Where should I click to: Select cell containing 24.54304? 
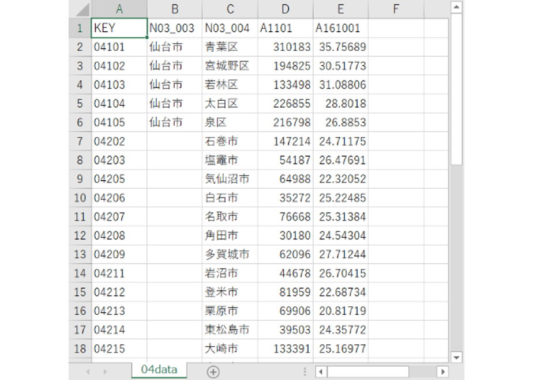coord(340,235)
